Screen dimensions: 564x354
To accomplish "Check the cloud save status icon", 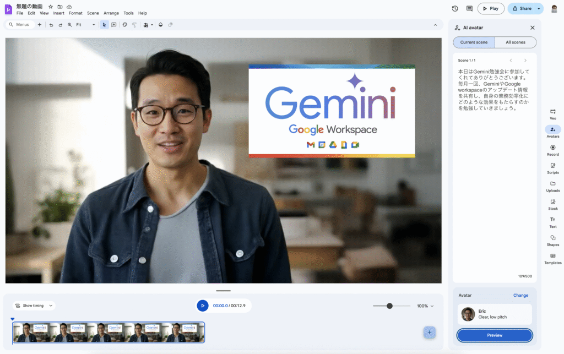I will pos(69,7).
